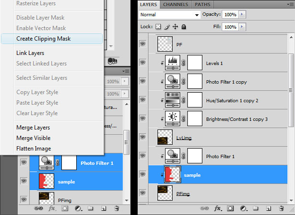Click fx layer style icon, right panel
This screenshot has width=295, height=215.
coord(217,208)
